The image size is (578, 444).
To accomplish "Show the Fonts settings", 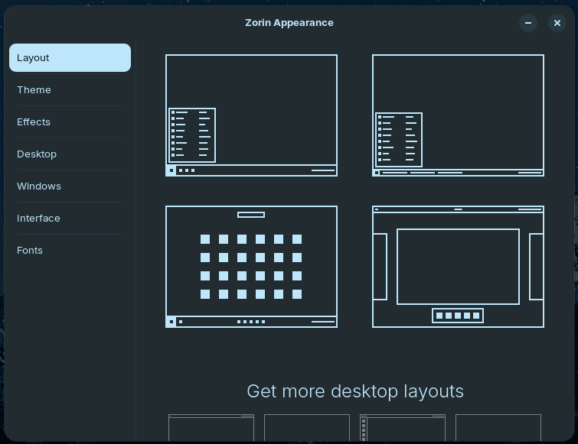I will [x=70, y=250].
